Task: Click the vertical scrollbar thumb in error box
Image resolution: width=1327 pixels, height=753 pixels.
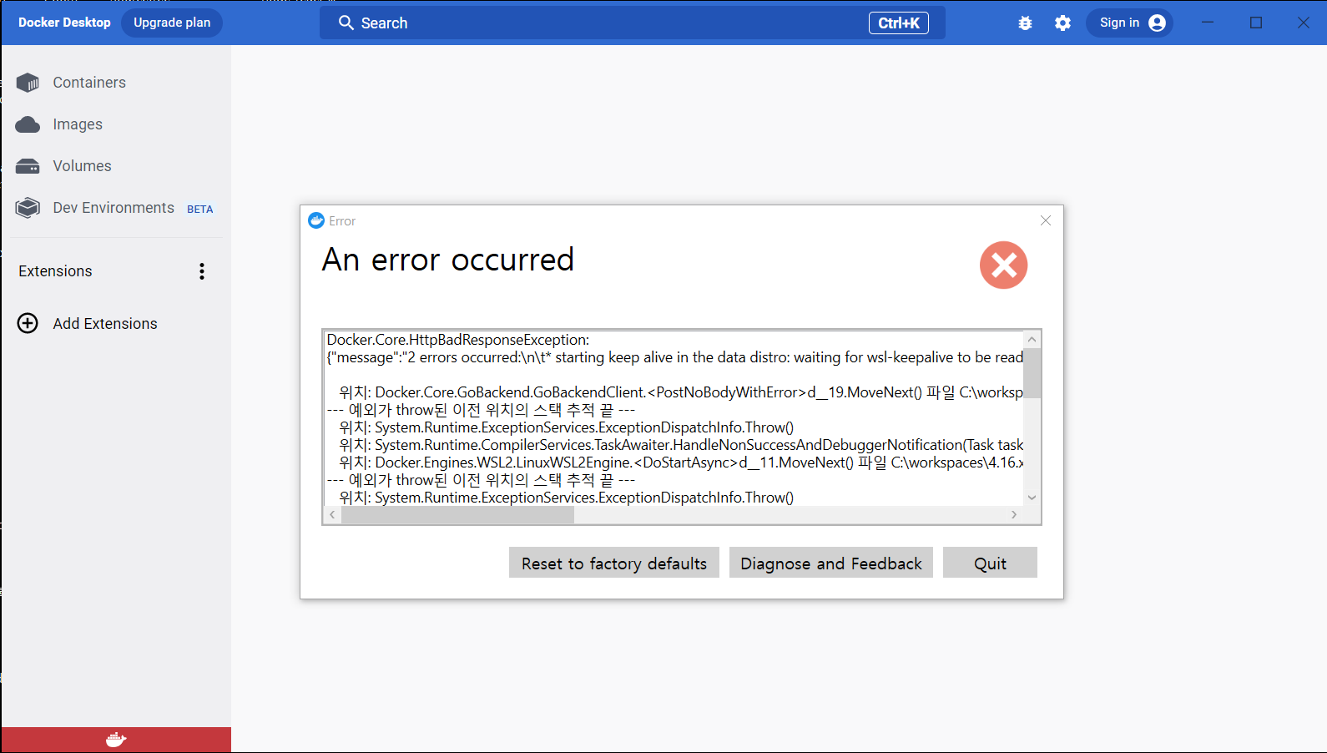Action: click(1032, 373)
